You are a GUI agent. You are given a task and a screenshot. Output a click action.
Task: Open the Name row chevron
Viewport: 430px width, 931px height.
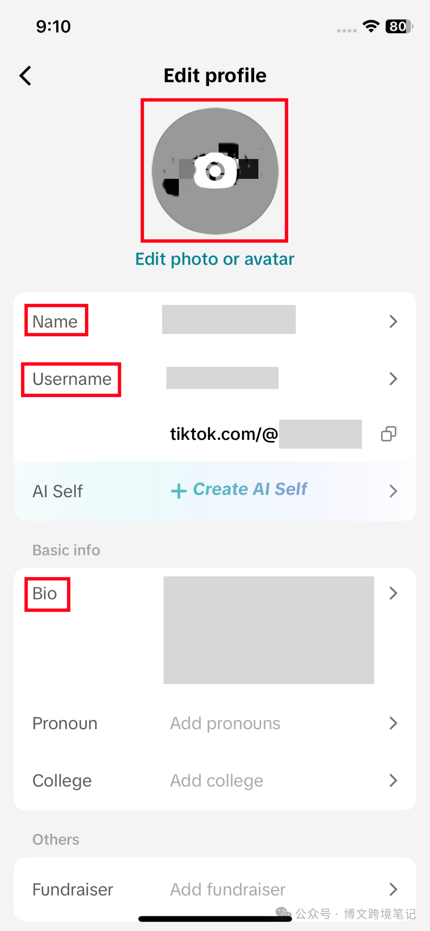click(393, 321)
